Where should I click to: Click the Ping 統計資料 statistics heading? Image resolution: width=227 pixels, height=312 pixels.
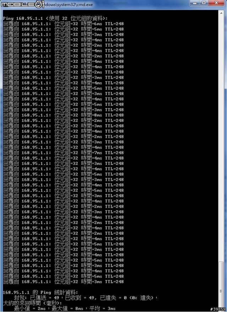point(40,292)
